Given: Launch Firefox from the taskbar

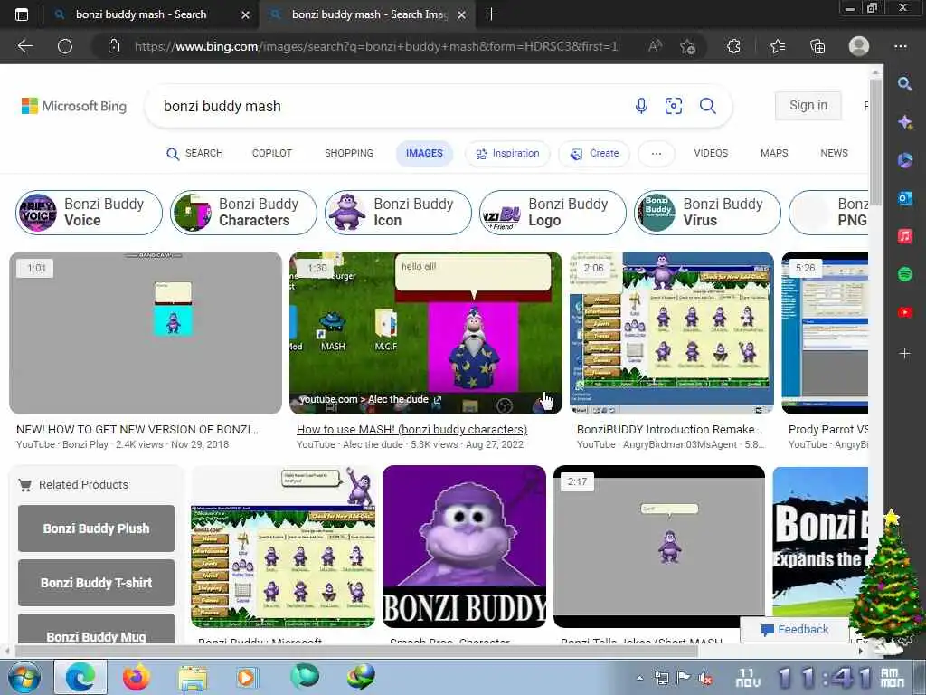Looking at the screenshot, I should 137,677.
